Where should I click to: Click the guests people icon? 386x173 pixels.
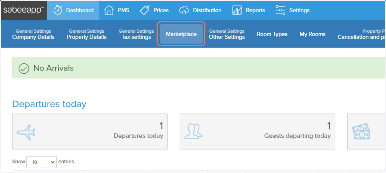pos(193,131)
